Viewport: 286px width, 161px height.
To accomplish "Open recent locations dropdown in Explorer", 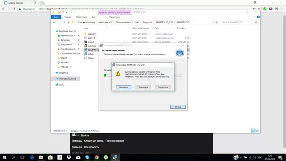I will coord(64,23).
